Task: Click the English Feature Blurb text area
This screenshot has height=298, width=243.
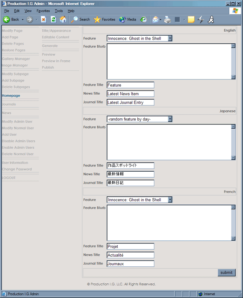Action: pos(169,61)
